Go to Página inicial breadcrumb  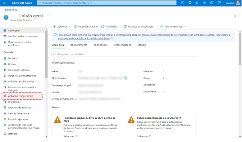click(x=11, y=10)
